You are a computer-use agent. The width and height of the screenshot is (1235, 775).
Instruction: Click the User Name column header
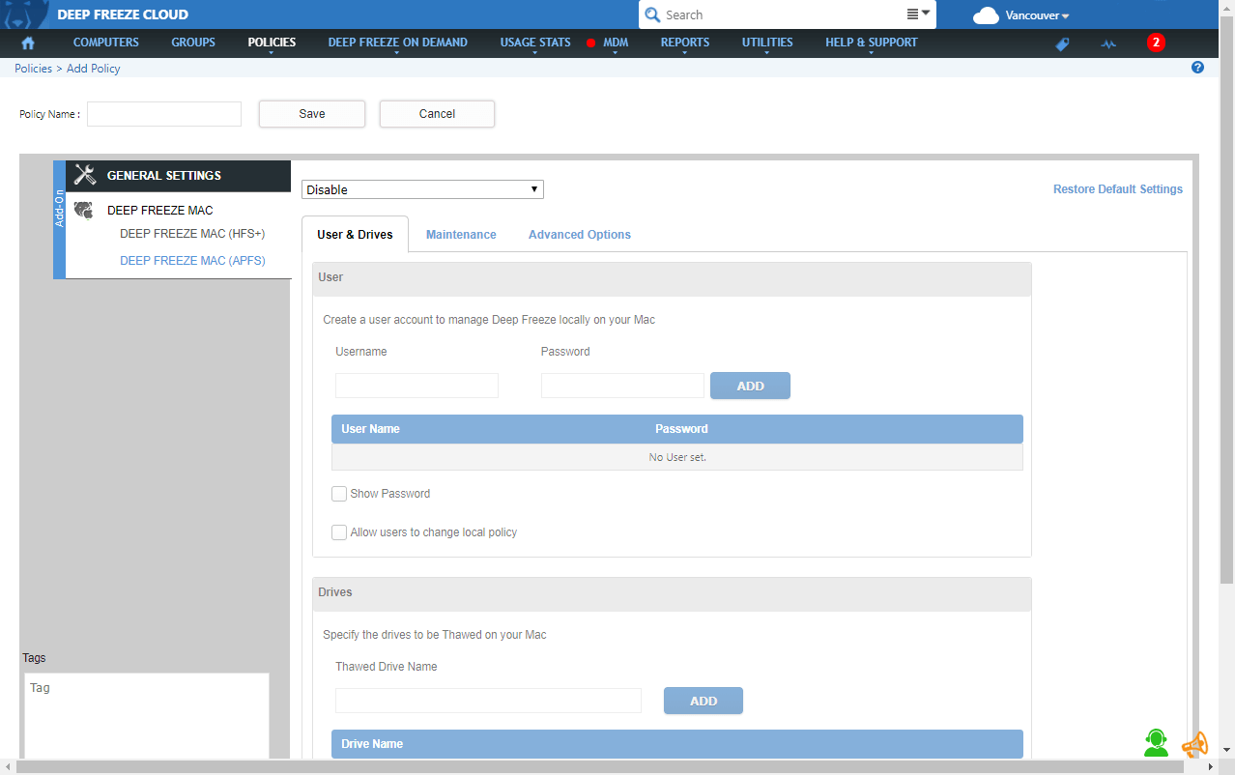[x=370, y=429]
